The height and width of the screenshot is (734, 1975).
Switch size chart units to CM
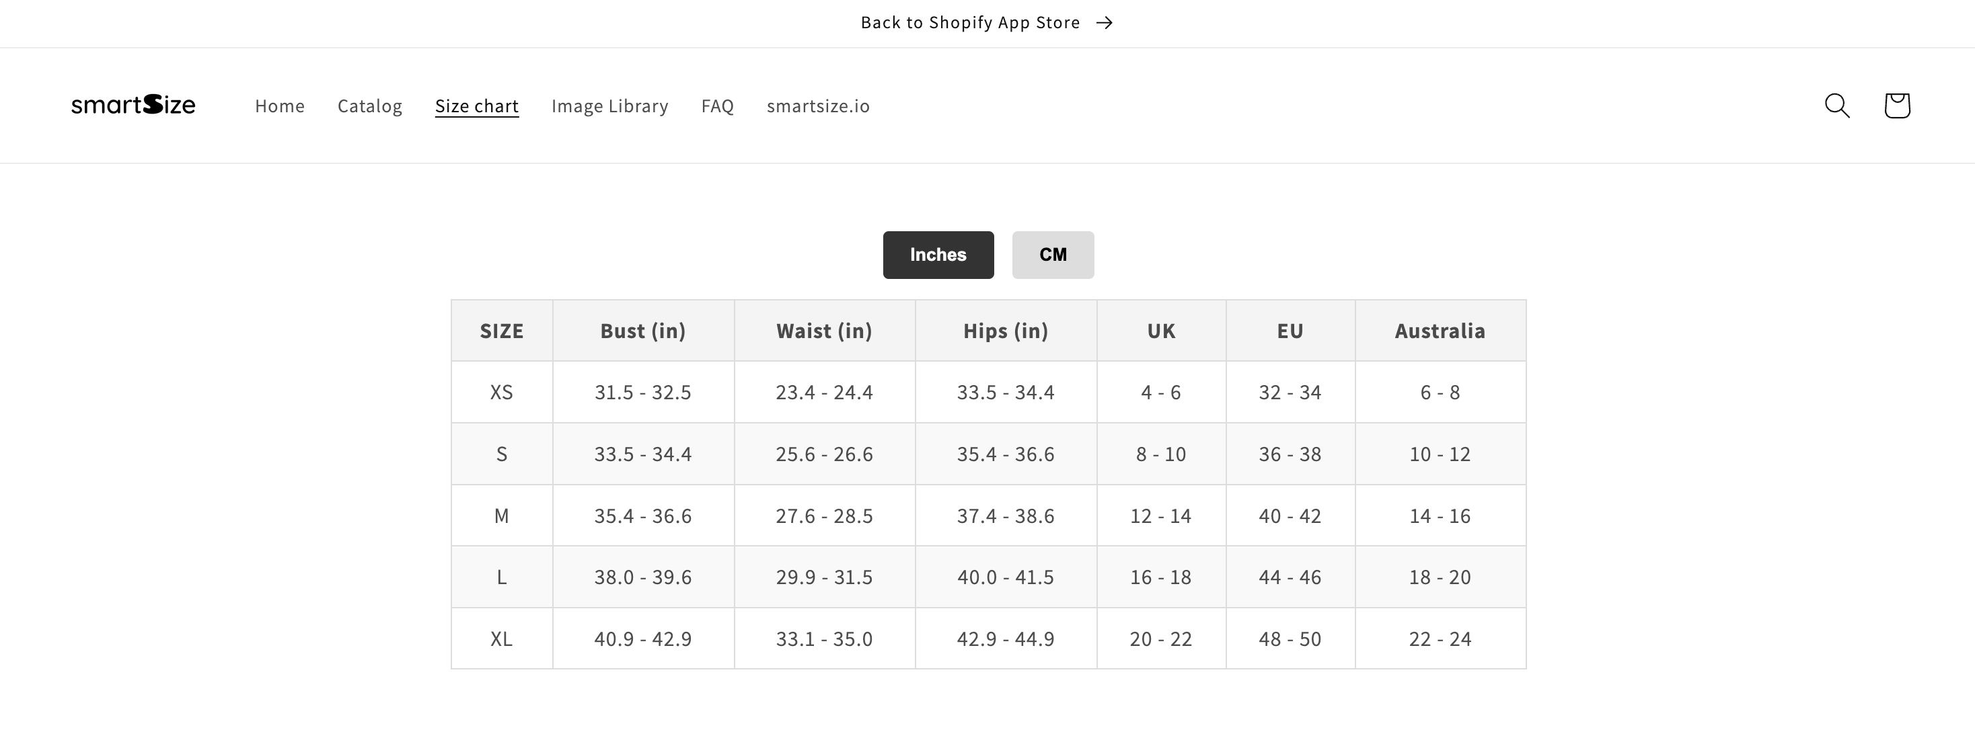click(x=1053, y=255)
